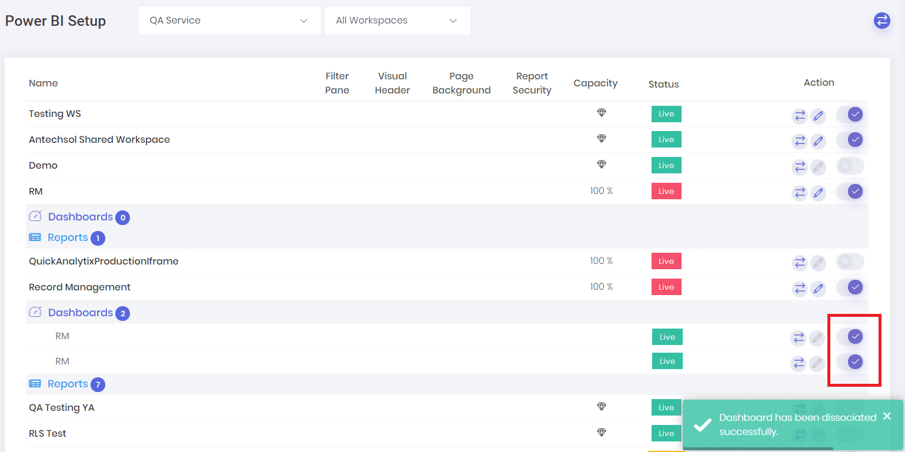Click the diamond capacity icon beside Demo
The height and width of the screenshot is (452, 905).
601,164
